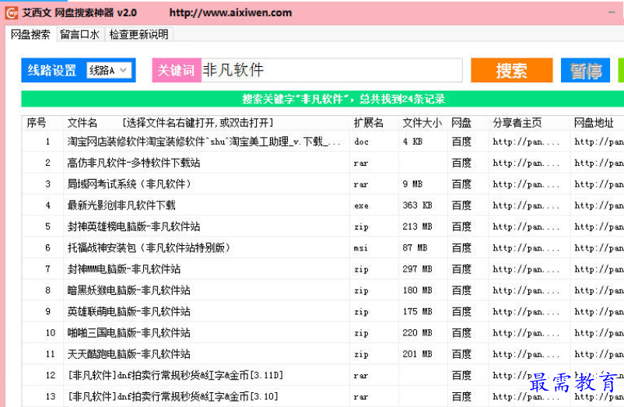
Task: Open sharer homepage link in row 9
Action: 526,311
